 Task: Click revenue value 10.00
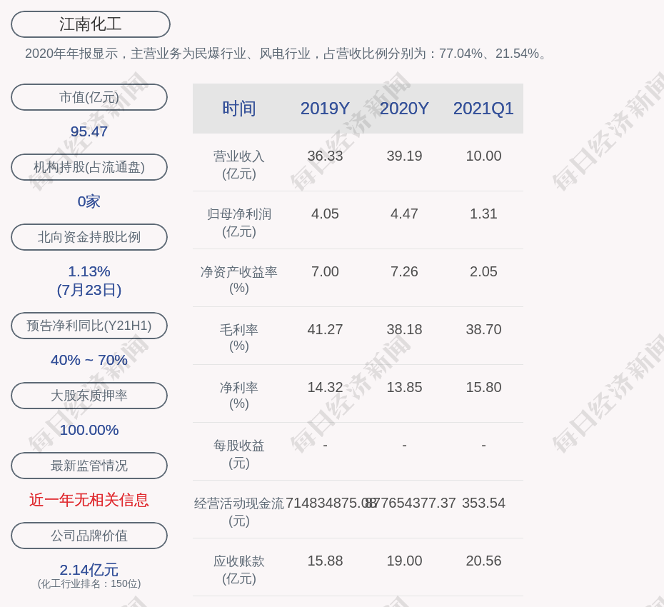point(483,156)
